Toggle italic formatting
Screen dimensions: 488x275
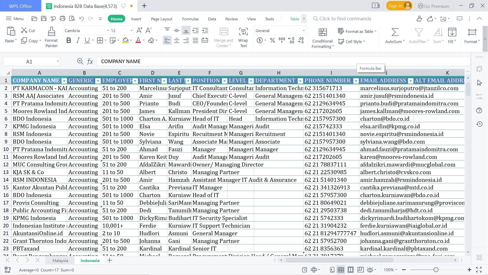78,40
